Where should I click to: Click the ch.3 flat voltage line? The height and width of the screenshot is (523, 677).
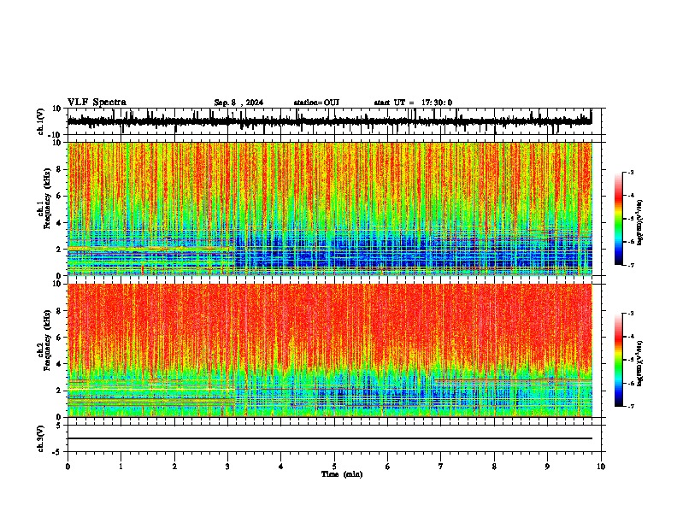[x=329, y=438]
